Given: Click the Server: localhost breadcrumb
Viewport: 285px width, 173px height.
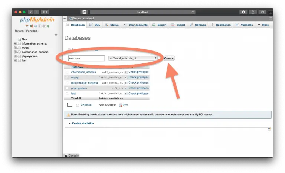Looking at the screenshot, I should tap(83, 18).
